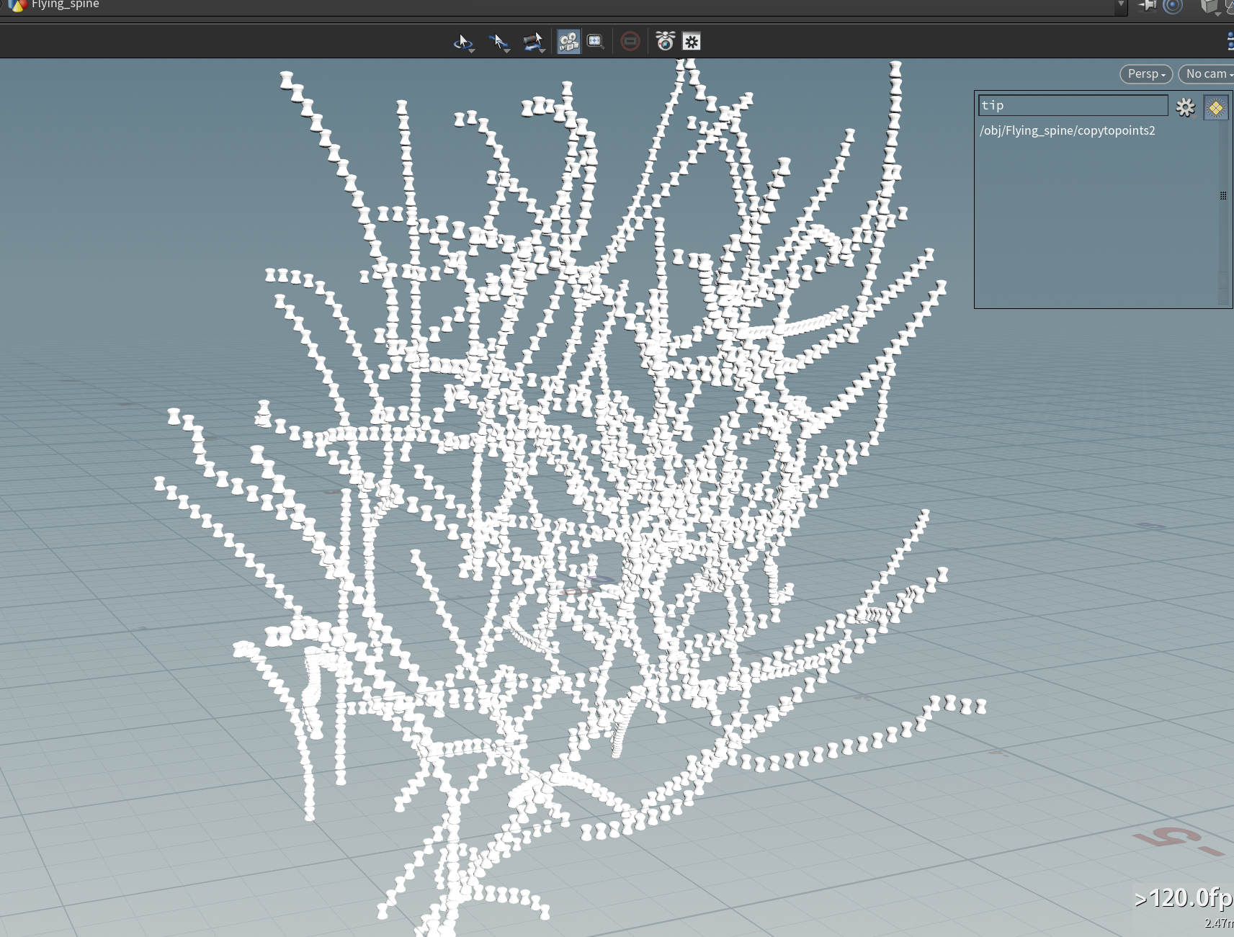
Task: Click the blue circular link icon
Action: click(1173, 6)
